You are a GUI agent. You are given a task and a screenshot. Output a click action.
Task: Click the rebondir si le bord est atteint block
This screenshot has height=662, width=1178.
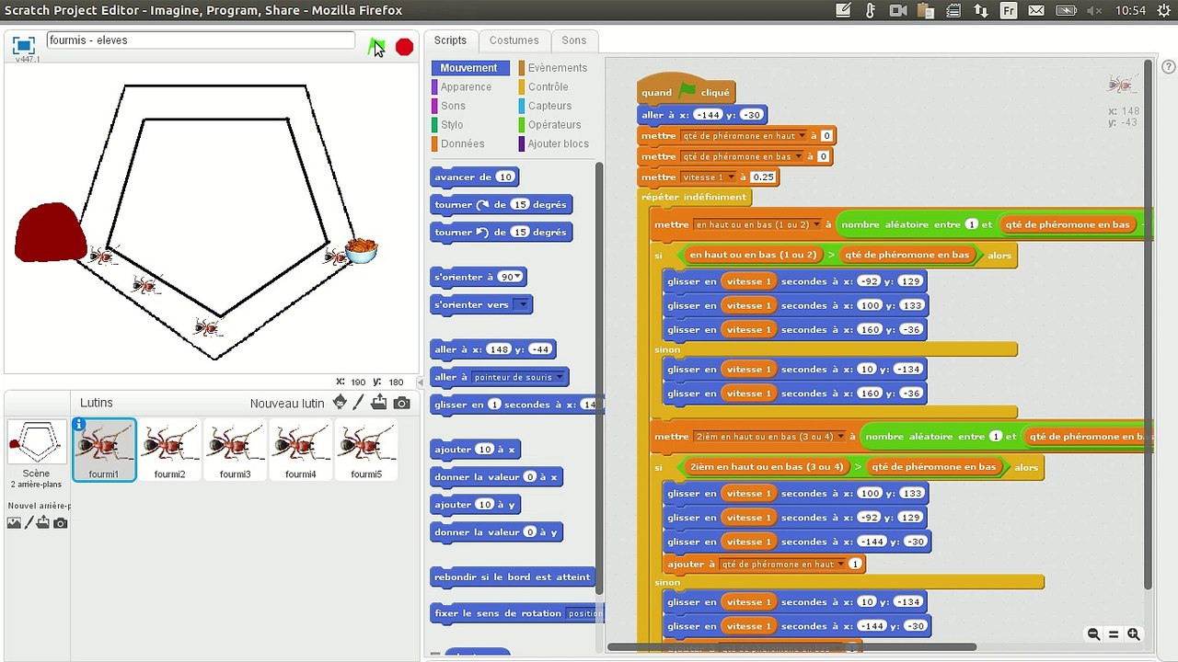coord(514,577)
